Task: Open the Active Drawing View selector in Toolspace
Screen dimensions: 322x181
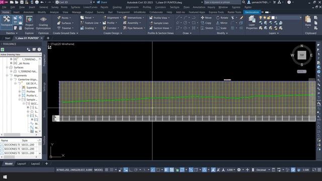Action: 21,54
